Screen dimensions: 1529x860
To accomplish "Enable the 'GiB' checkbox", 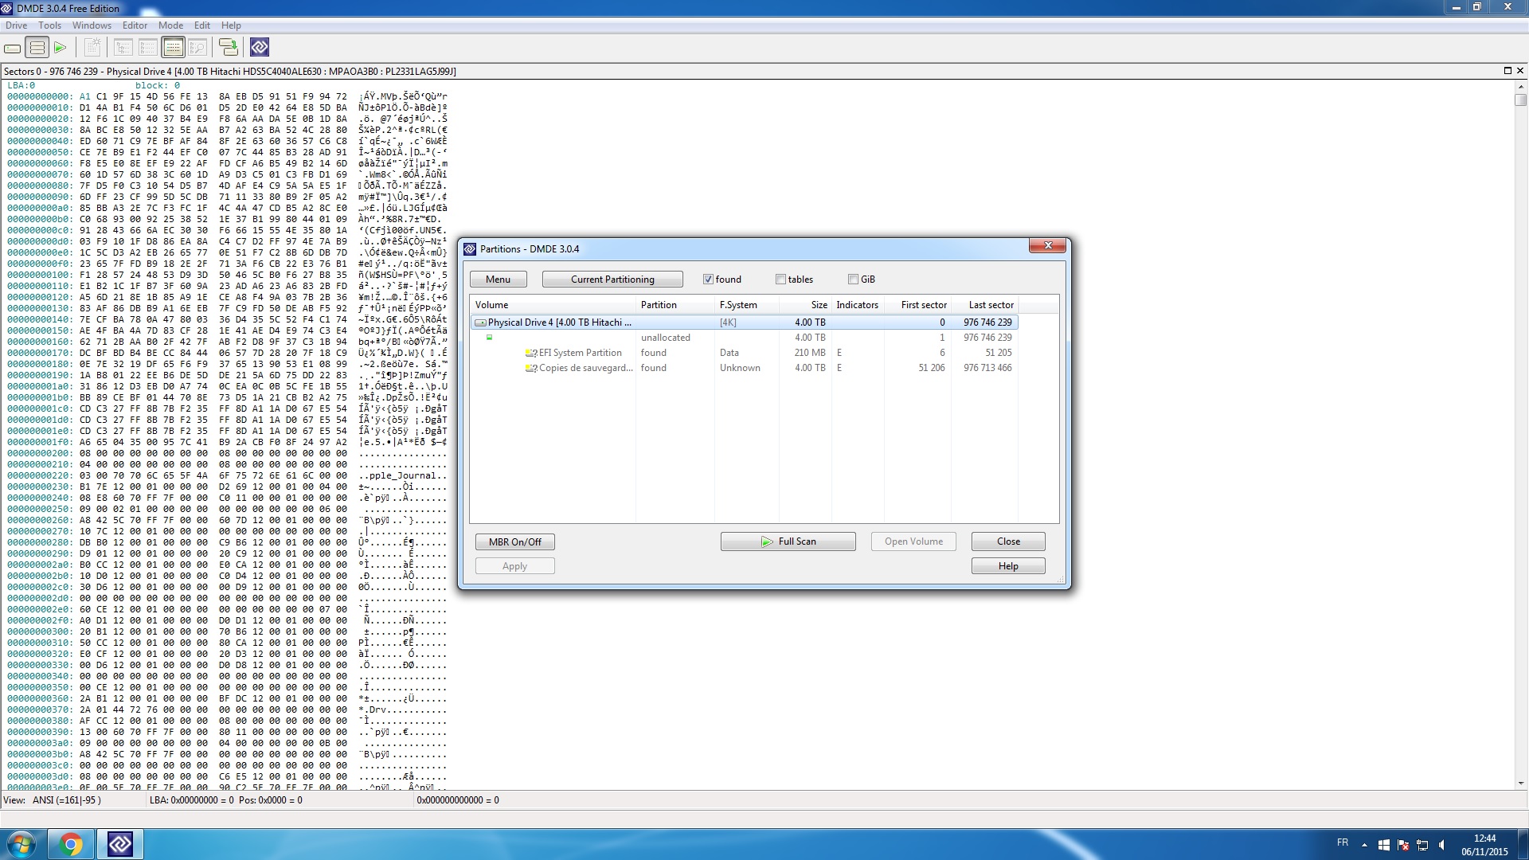I will coord(853,279).
